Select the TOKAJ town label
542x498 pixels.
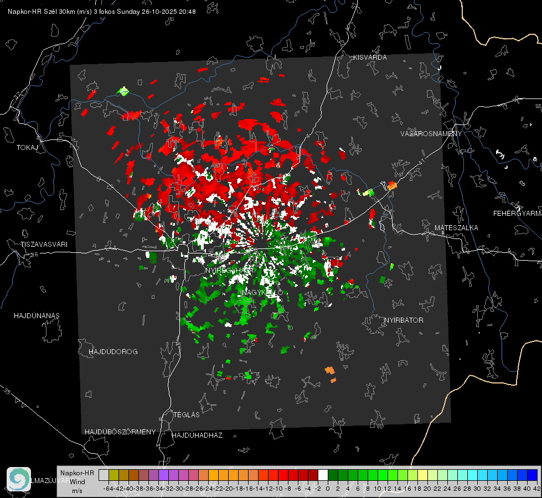click(x=27, y=148)
